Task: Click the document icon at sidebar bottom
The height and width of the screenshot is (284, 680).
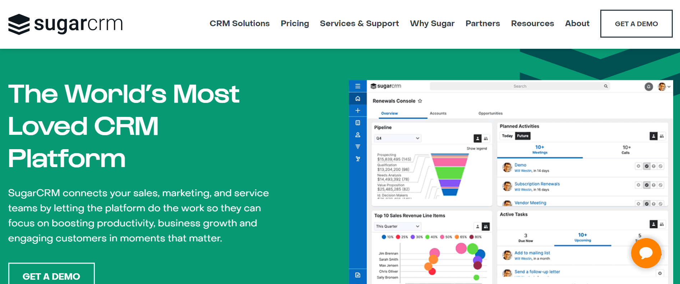Action: point(358,275)
